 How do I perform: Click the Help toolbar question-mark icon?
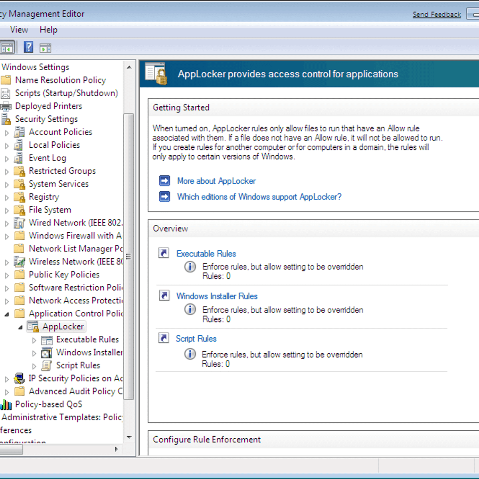pyautogui.click(x=28, y=48)
